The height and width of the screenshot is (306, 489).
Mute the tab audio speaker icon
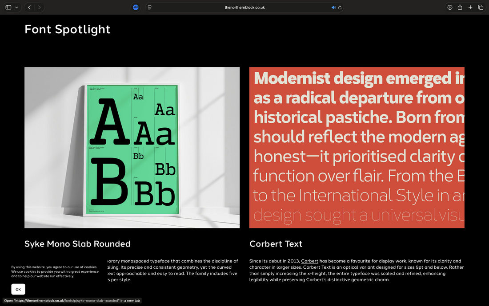click(x=333, y=8)
